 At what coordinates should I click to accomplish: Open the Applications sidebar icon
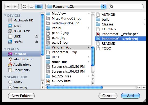point(10,65)
